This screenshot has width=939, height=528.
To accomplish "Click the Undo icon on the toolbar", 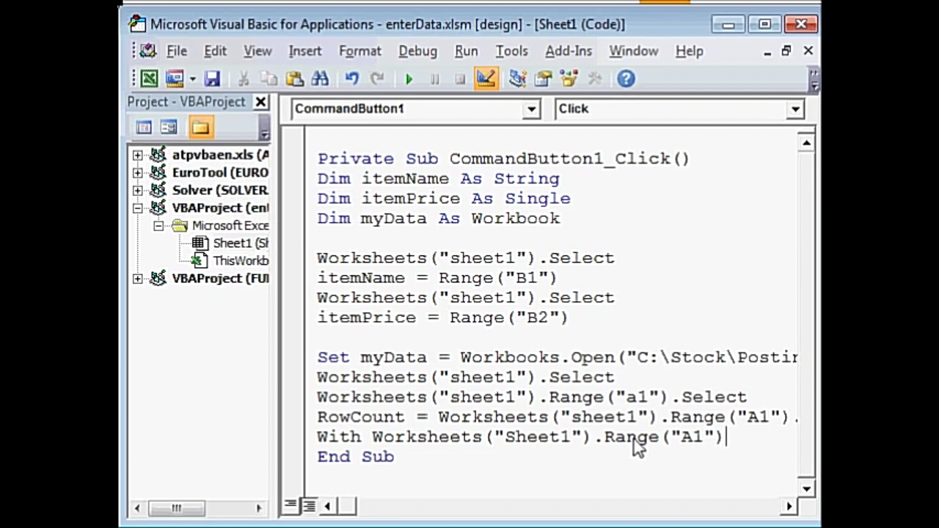I will 351,78.
